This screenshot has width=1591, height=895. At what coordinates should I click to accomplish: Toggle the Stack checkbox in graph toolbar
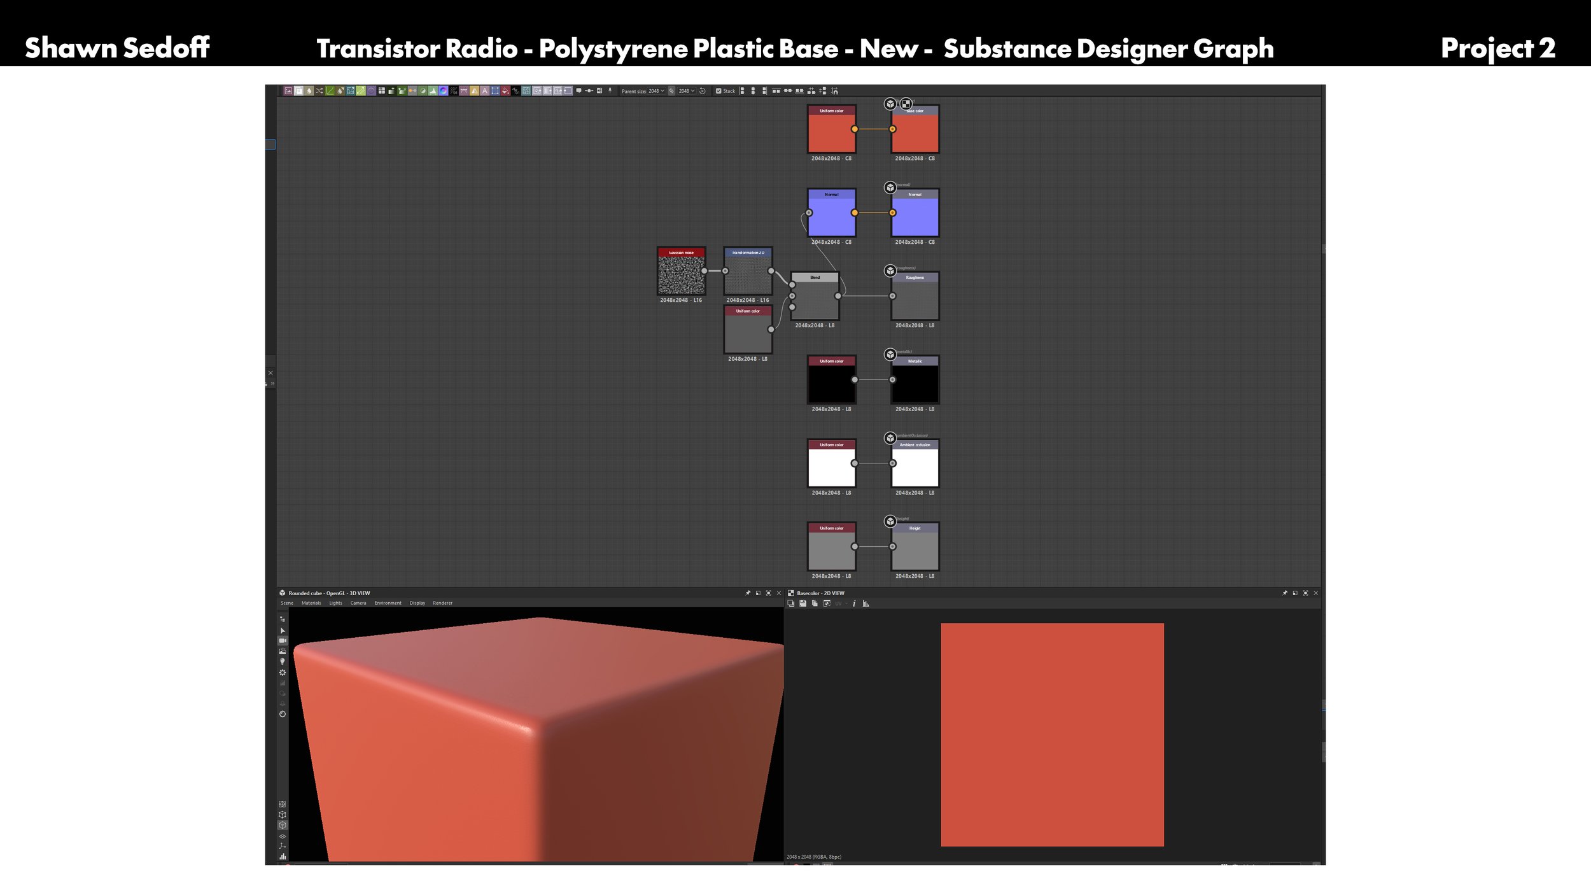718,91
